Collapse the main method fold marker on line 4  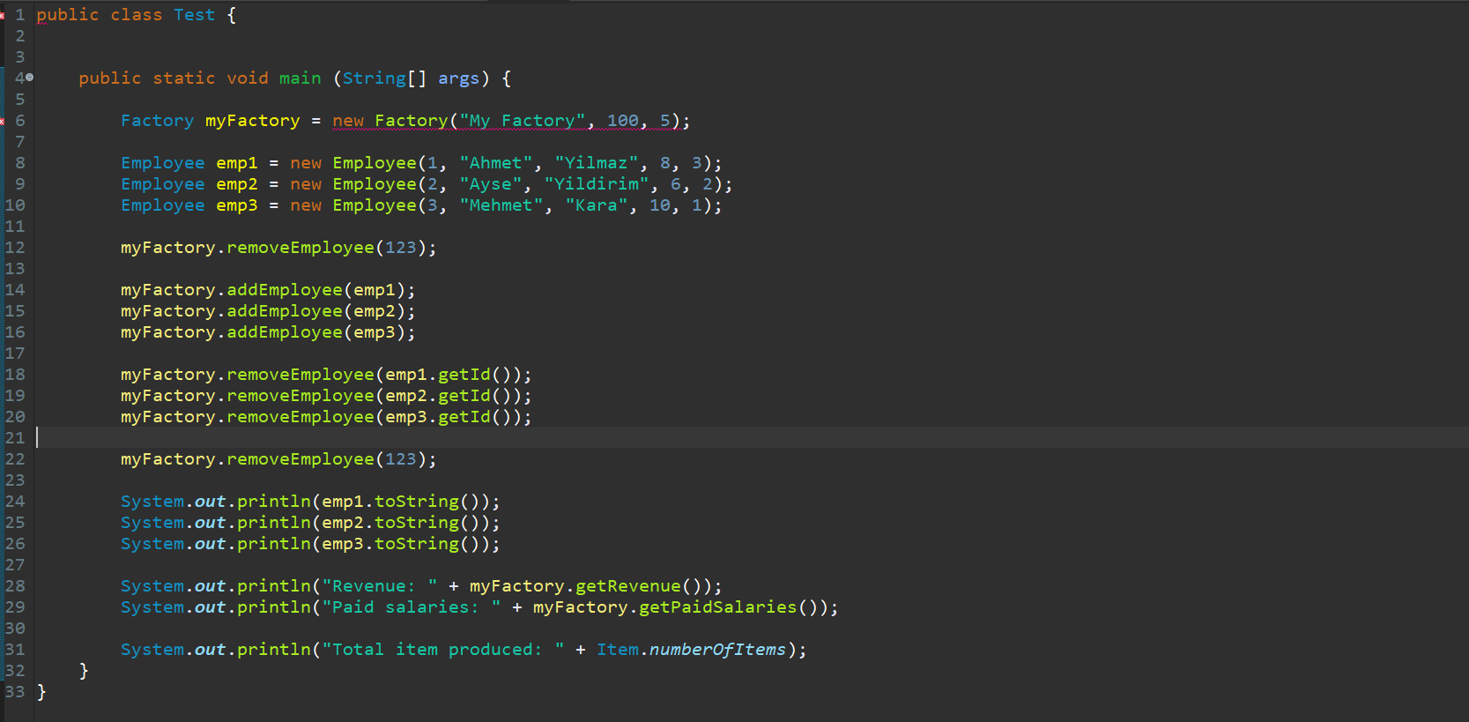click(30, 78)
